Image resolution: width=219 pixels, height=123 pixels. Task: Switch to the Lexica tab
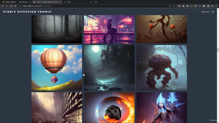point(78,2)
